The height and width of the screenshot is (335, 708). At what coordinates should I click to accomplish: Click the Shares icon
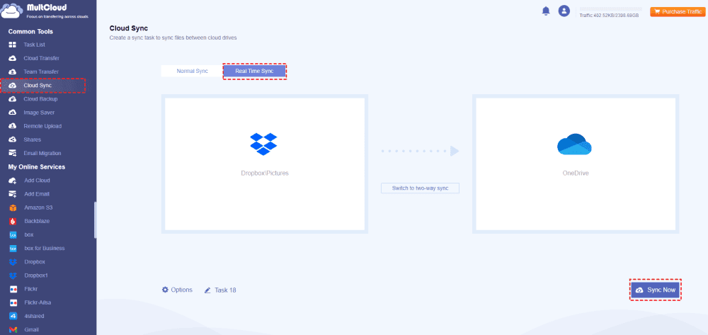pyautogui.click(x=13, y=140)
